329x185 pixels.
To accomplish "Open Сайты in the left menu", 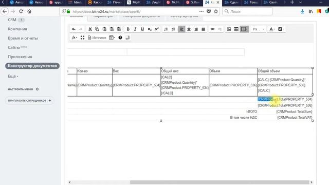I will [x=14, y=47].
